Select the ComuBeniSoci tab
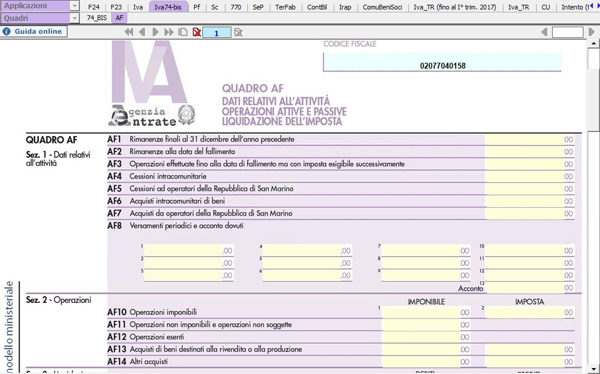The image size is (600, 374). click(383, 7)
